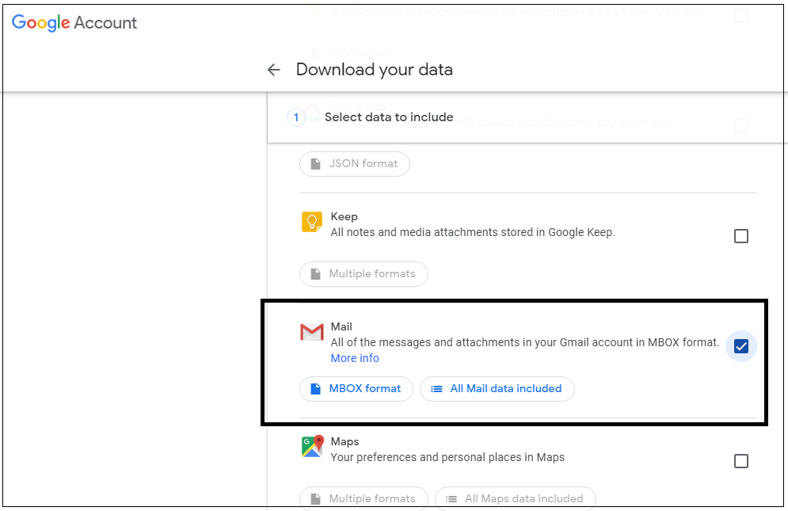Enable the Maps checkbox

741,461
